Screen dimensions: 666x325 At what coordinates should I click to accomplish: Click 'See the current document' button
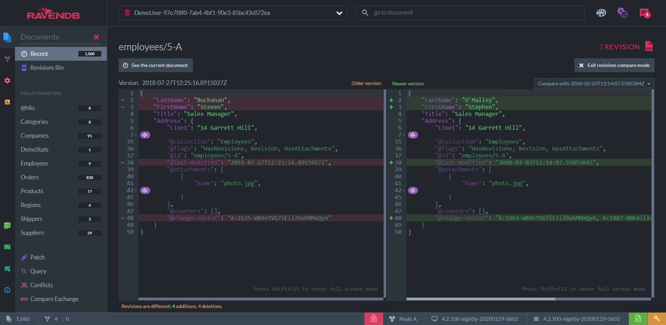pos(155,65)
